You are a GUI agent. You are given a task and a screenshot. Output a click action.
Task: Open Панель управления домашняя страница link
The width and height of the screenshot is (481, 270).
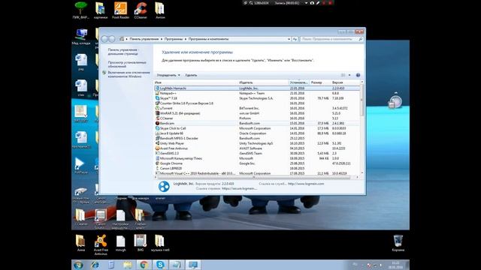(123, 52)
